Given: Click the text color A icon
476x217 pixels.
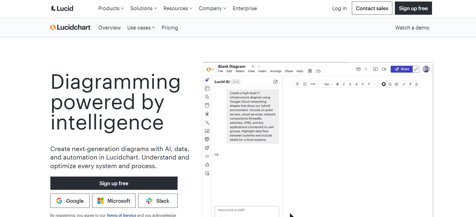Looking at the screenshot, I should 356,84.
